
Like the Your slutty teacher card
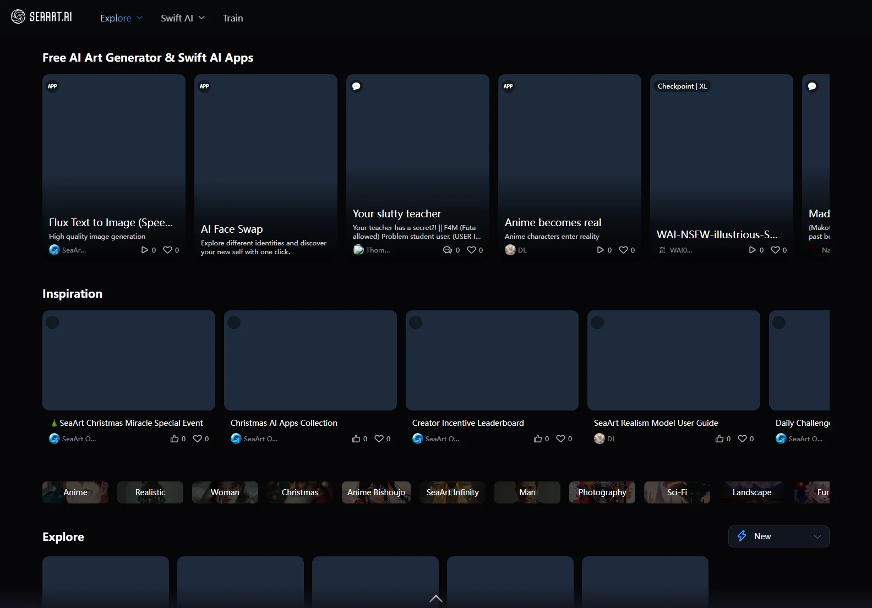471,250
